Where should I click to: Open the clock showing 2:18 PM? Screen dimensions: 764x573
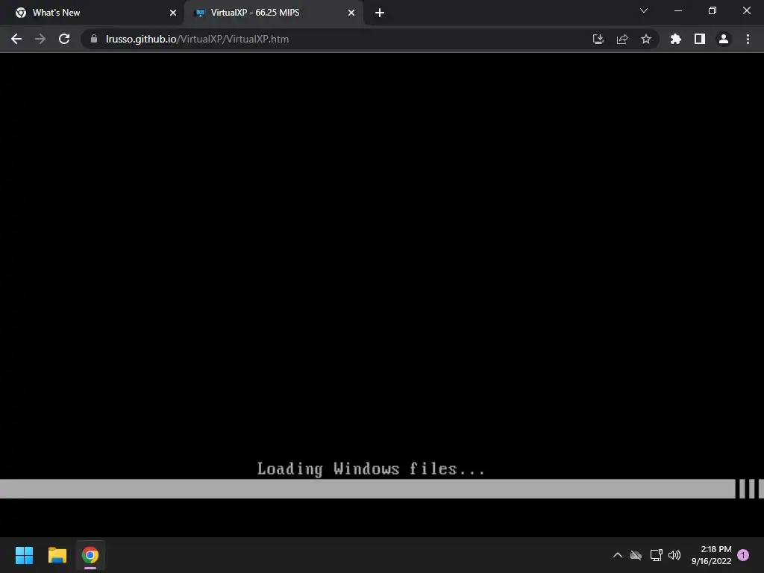[x=711, y=555]
